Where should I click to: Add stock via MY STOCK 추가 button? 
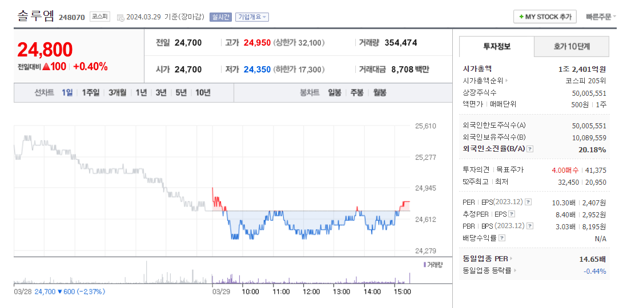pyautogui.click(x=545, y=17)
